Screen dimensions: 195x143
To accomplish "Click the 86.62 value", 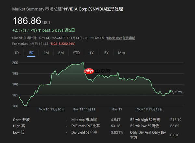I will [x=175, y=126].
